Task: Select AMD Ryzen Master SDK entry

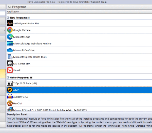Action: (79, 23)
